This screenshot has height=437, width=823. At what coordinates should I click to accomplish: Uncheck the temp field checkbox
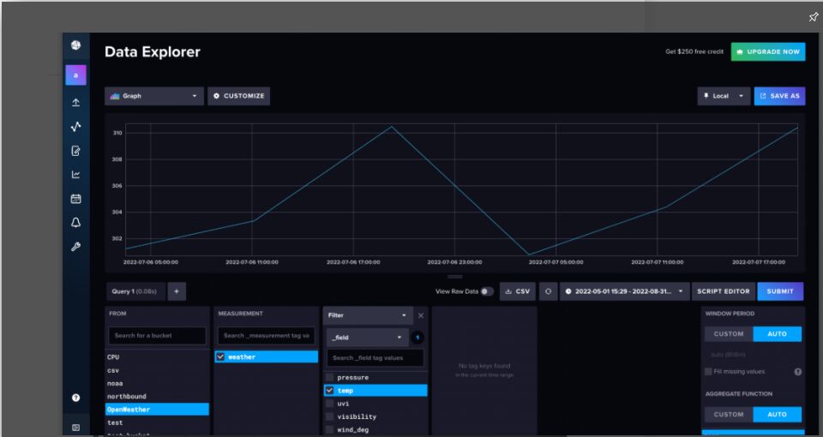click(x=330, y=391)
